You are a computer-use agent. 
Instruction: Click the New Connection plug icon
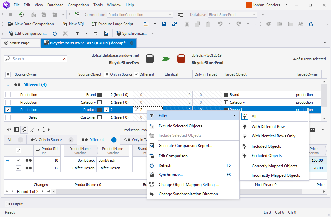coord(77,15)
